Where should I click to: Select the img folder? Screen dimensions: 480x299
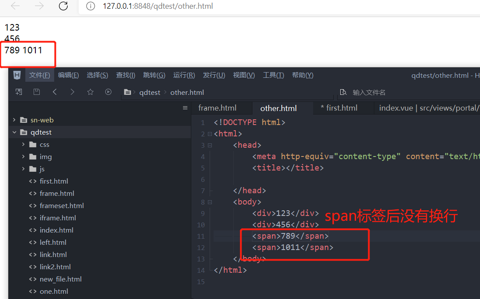point(45,157)
